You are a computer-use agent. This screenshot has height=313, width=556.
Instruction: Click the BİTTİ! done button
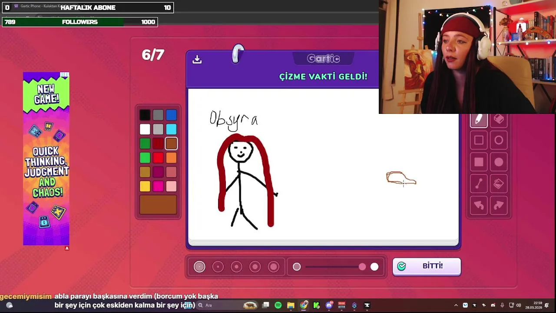427,266
